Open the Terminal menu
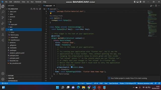161x90 pixels. click(38, 2)
